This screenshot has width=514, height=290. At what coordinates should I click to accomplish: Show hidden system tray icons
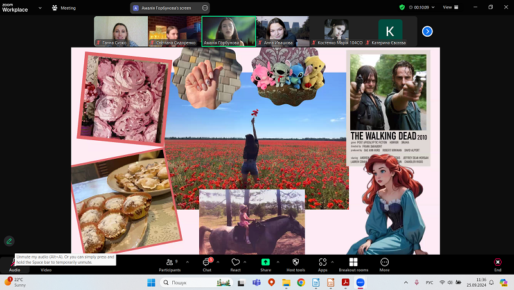(x=406, y=282)
